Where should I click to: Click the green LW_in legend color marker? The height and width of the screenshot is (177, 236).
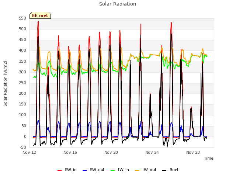click(113, 170)
